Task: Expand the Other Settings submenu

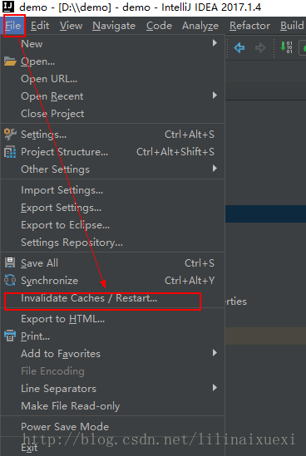Action: 113,169
